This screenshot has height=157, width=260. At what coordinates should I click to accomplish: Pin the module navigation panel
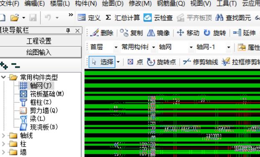tap(68, 31)
